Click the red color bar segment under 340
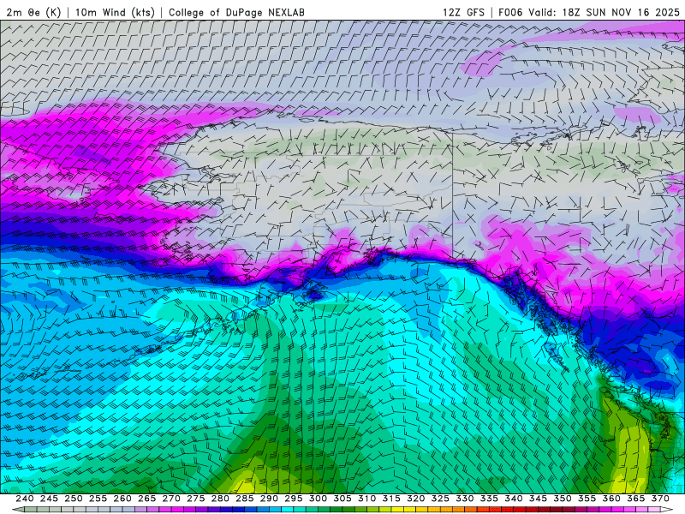The height and width of the screenshot is (514, 685). coord(520,510)
